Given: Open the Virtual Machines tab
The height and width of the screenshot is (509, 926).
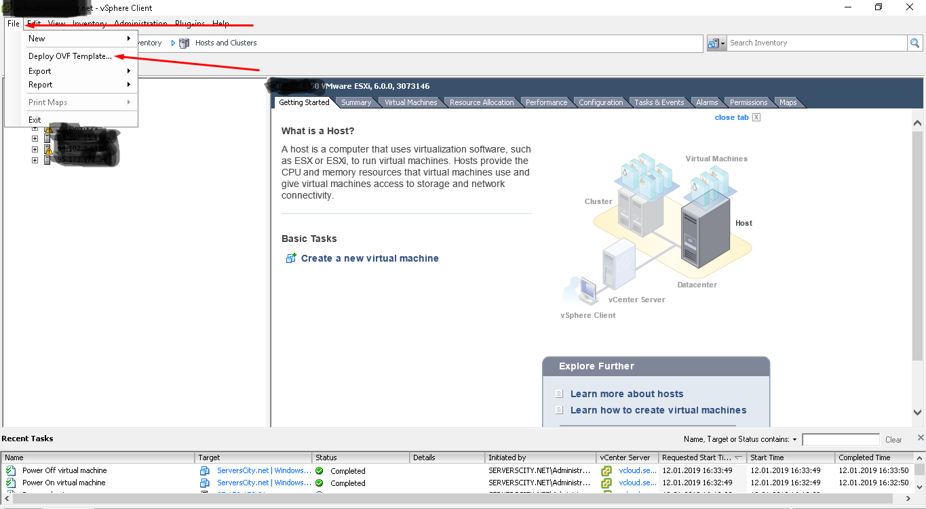Looking at the screenshot, I should point(411,102).
